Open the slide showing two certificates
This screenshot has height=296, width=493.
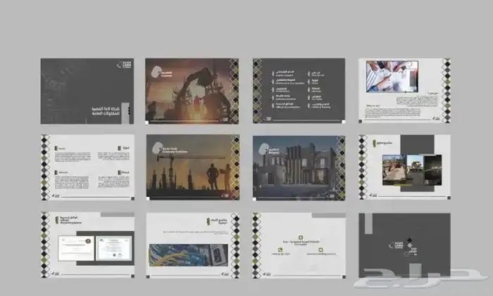pos(88,245)
